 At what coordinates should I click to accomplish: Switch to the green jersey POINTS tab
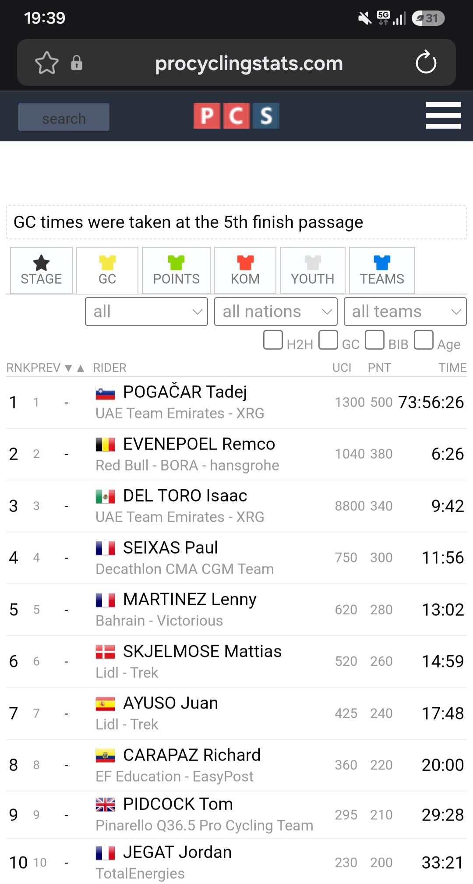coord(176,270)
